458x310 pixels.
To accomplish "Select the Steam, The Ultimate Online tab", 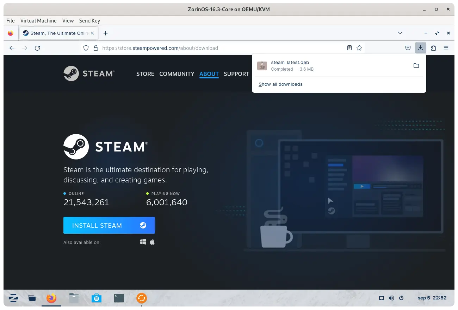I will point(58,33).
